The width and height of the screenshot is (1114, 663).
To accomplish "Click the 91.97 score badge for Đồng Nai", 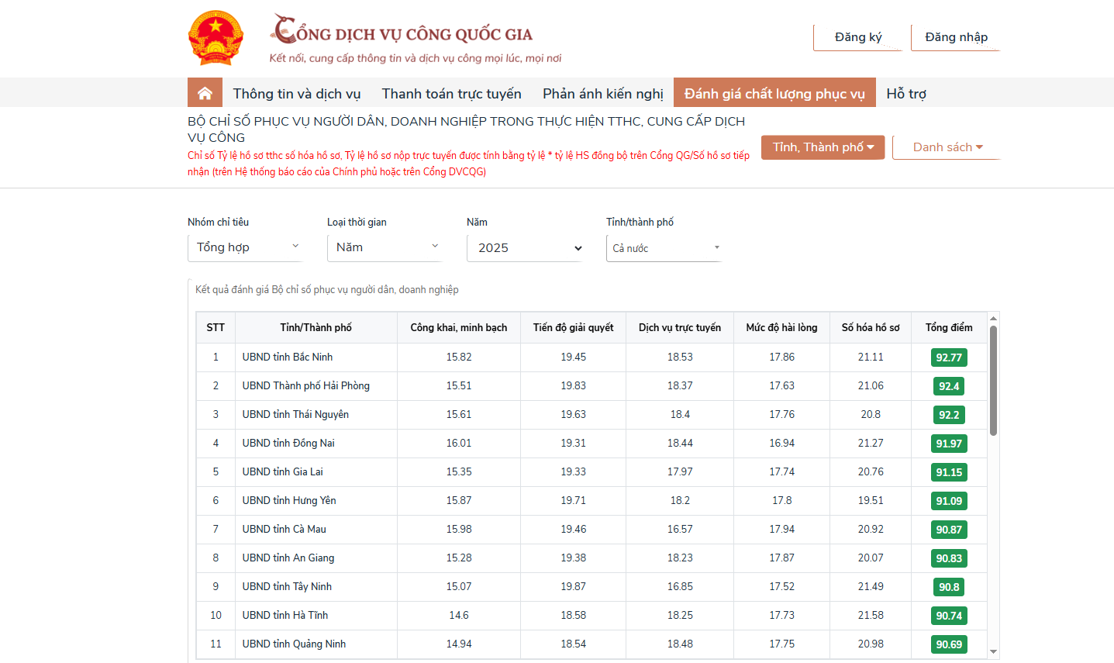I will pyautogui.click(x=949, y=444).
